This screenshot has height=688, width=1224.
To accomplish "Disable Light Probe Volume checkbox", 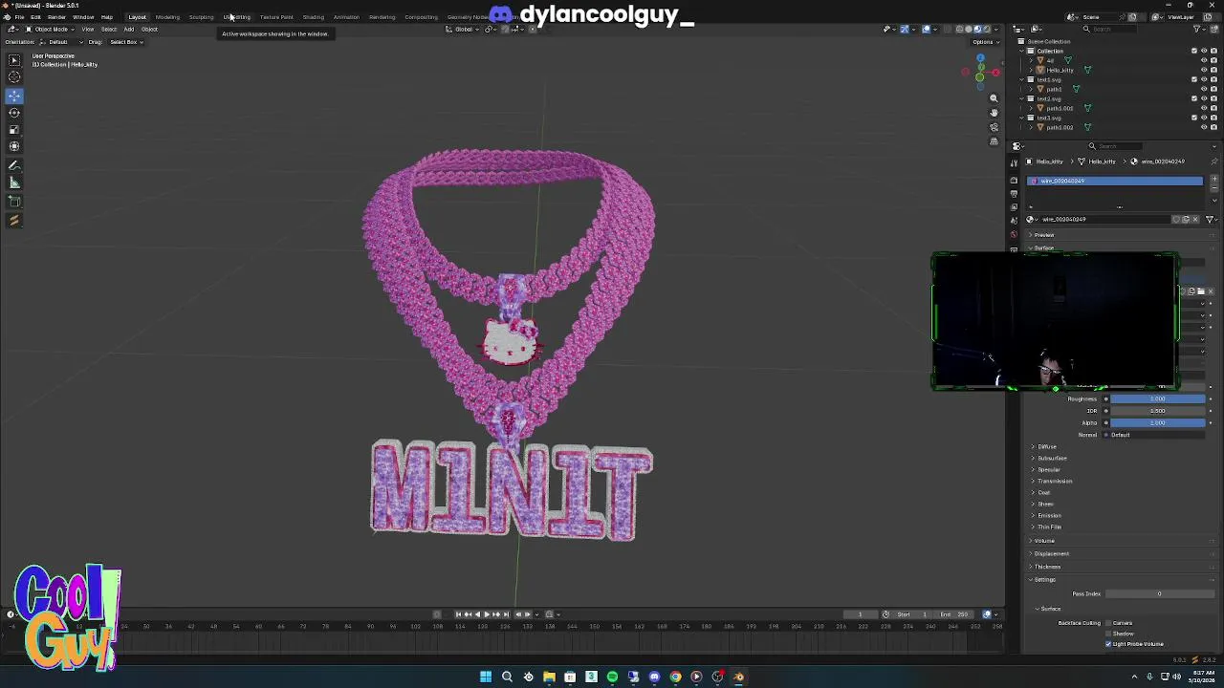I will click(1109, 644).
